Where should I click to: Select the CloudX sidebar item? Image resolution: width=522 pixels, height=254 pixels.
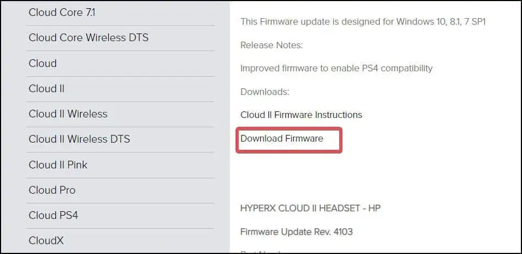pyautogui.click(x=46, y=240)
